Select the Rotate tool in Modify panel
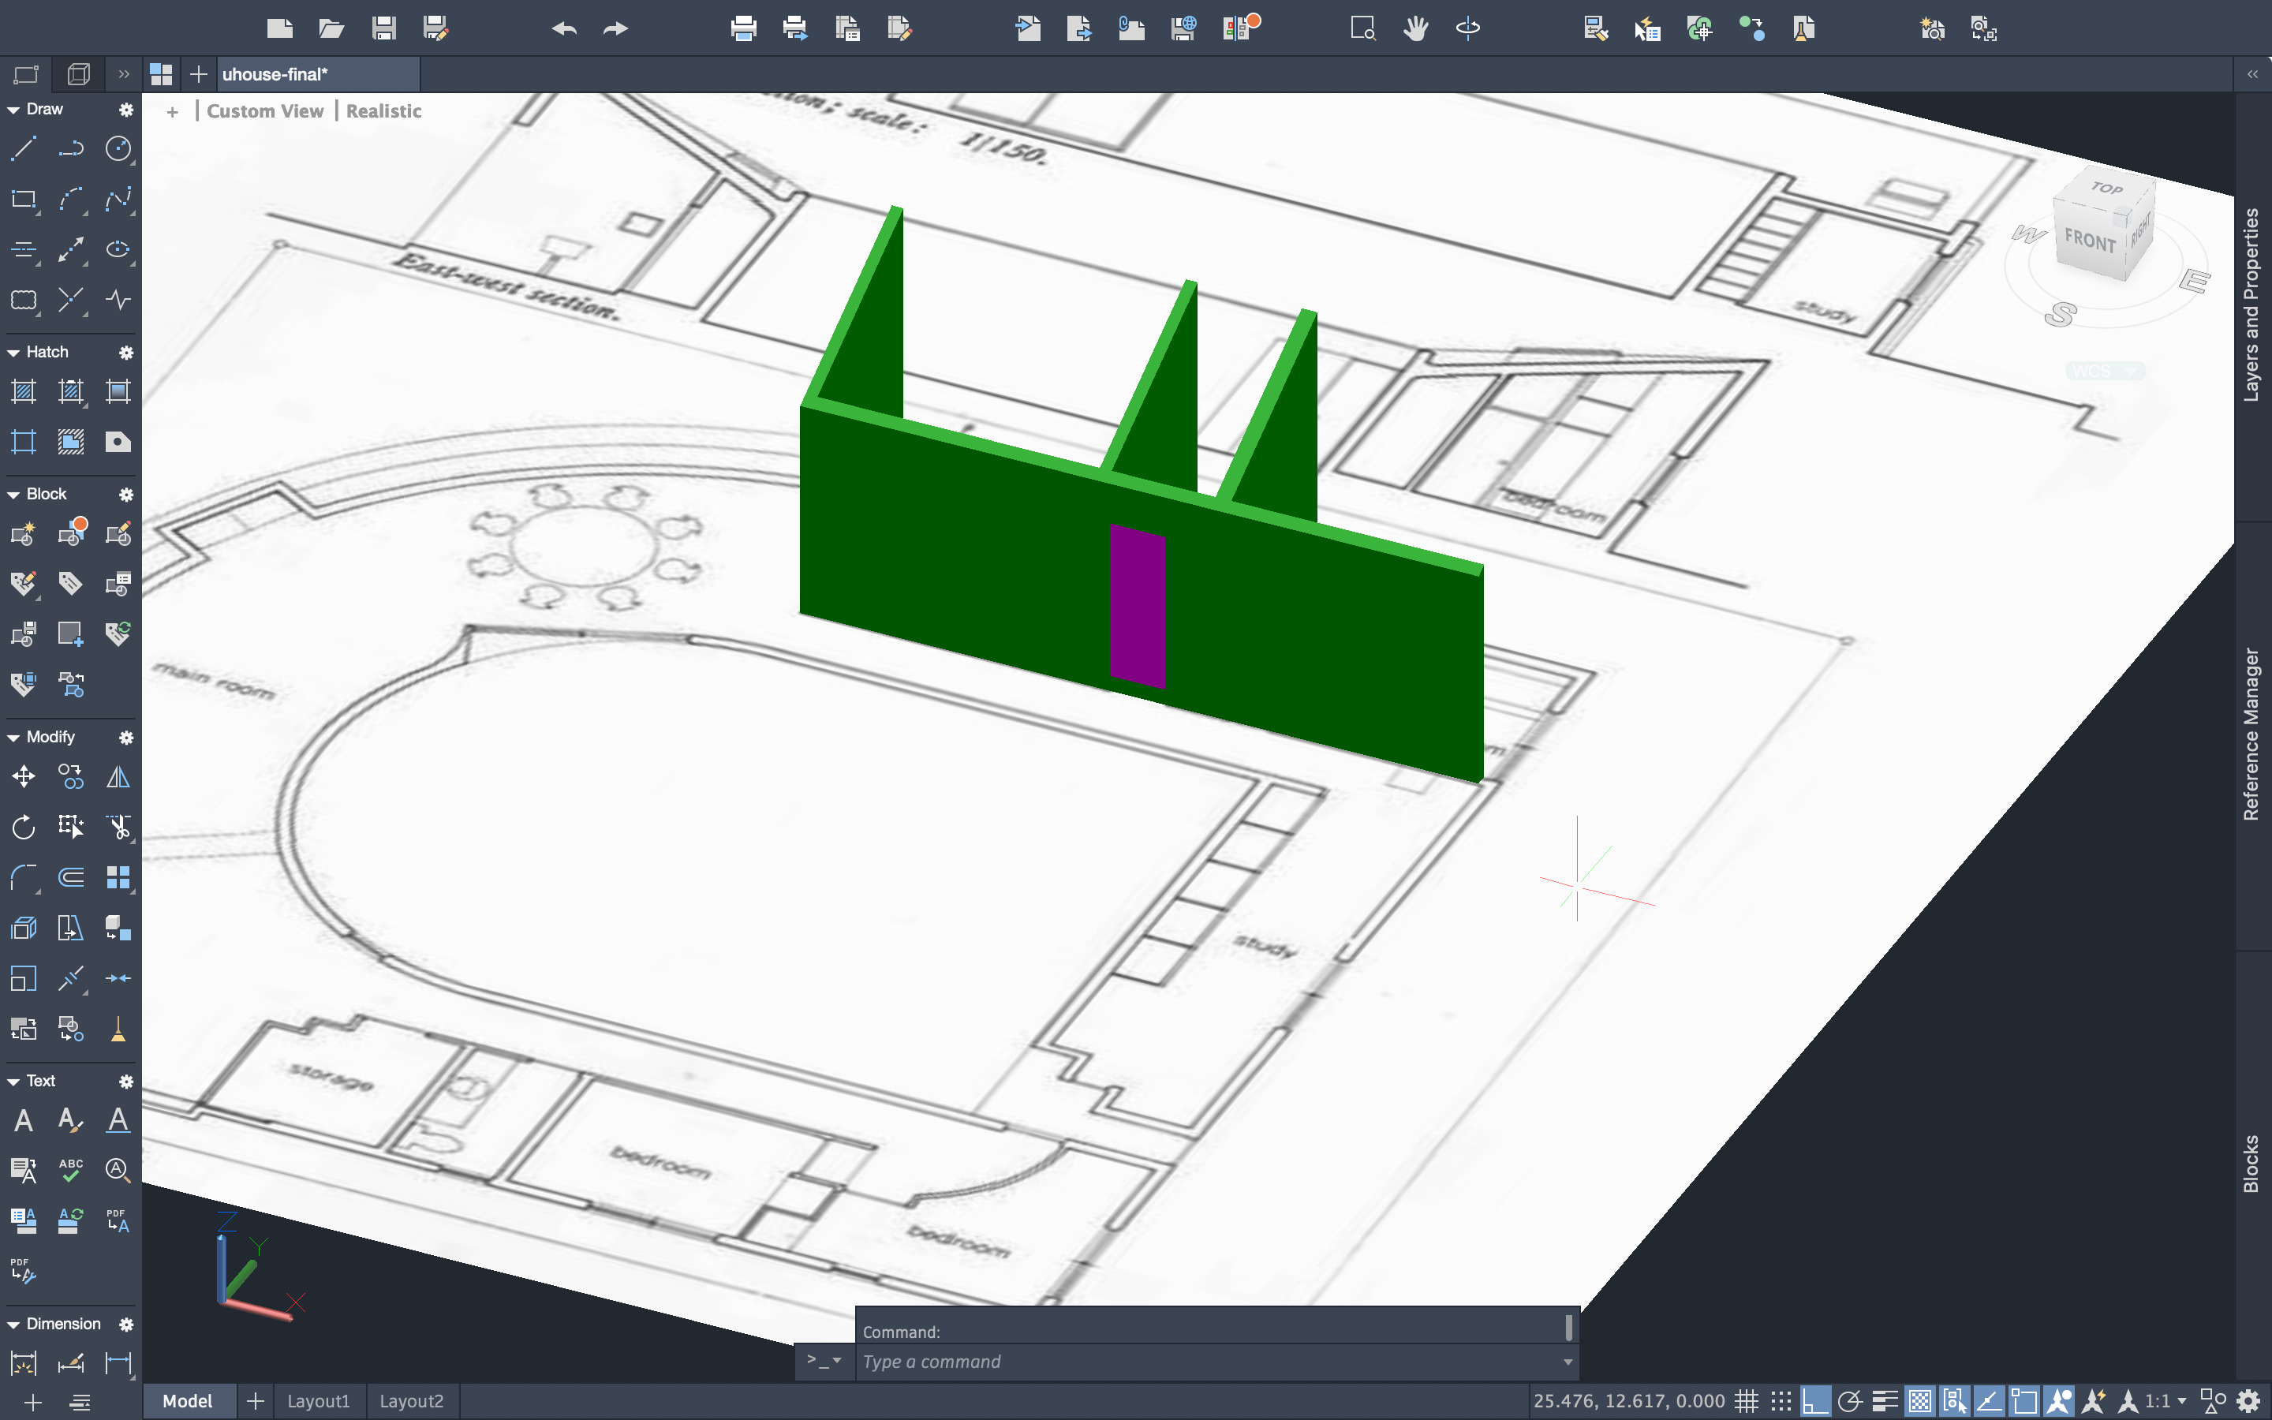This screenshot has width=2272, height=1420. pyautogui.click(x=24, y=828)
